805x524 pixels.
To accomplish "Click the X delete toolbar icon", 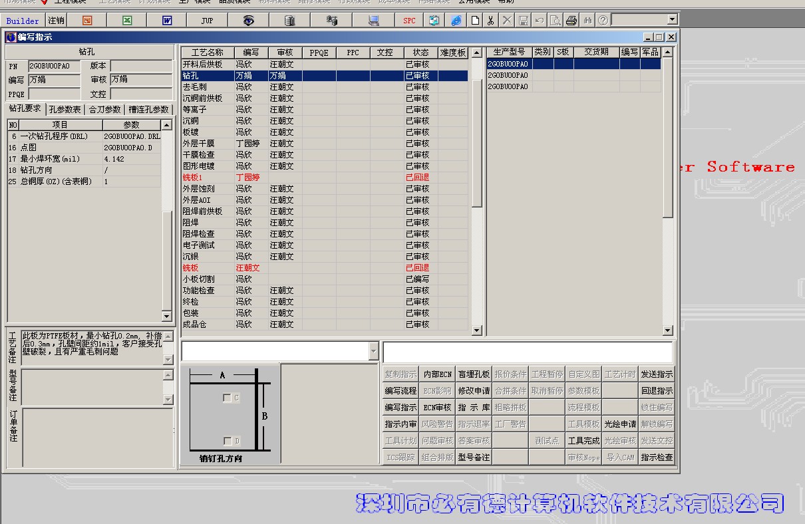I will click(x=507, y=21).
